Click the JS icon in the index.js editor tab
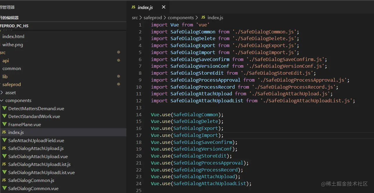 pos(133,7)
